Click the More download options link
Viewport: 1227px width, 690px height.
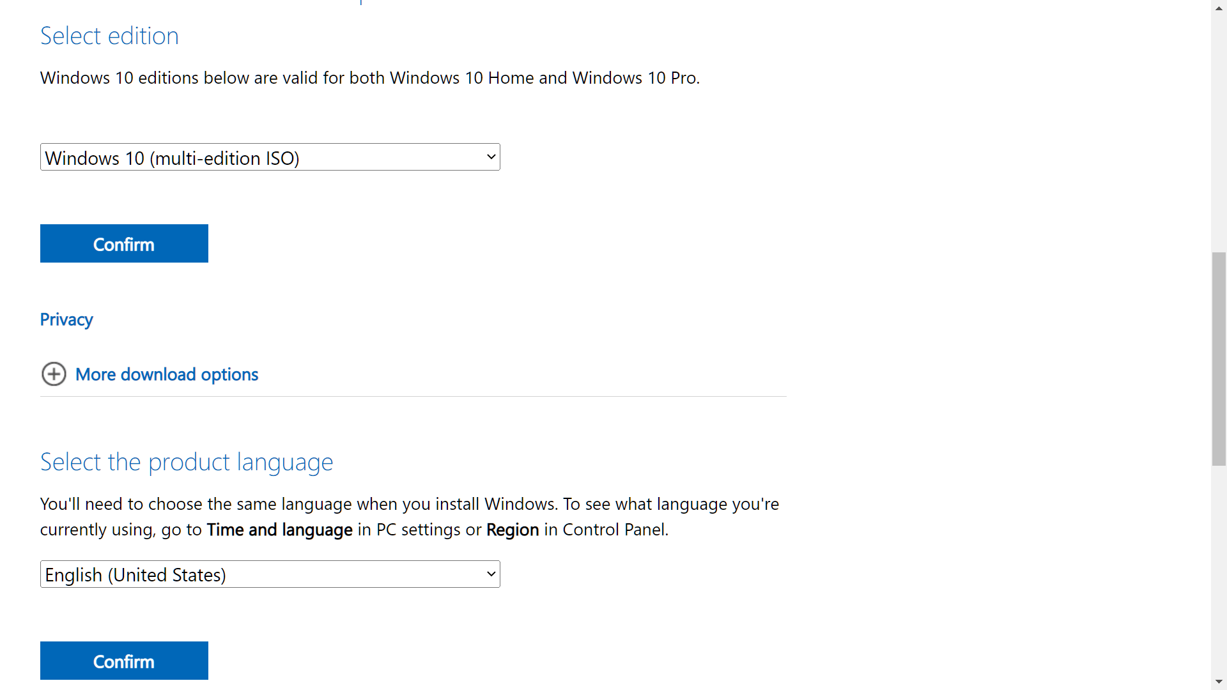167,374
